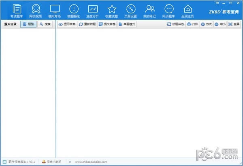Toggle 显示答案 show answers
Image resolution: width=243 pixels, height=166 pixels.
click(67, 24)
